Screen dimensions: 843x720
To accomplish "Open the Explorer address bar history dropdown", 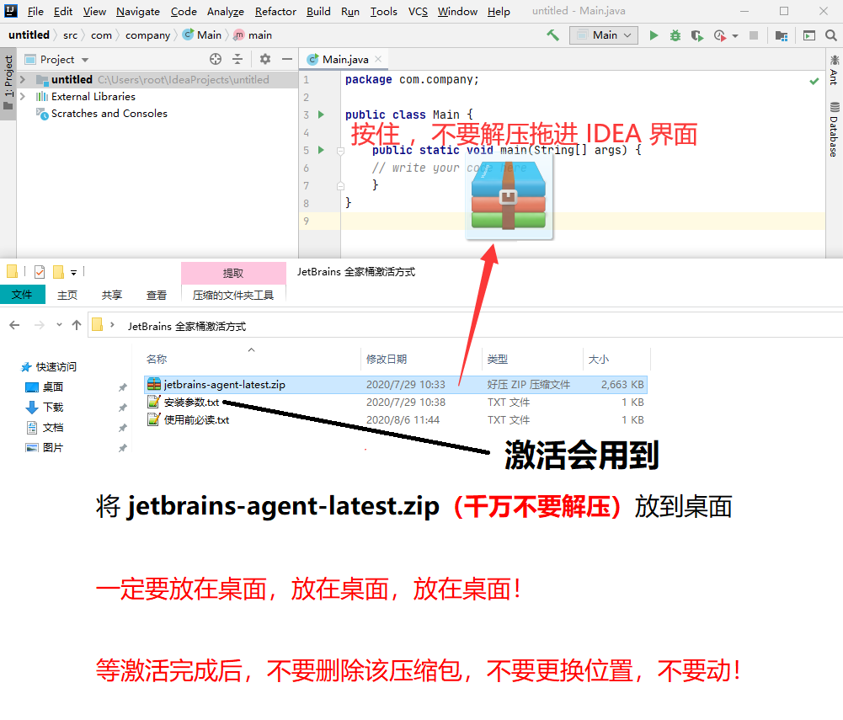I will 57,323.
